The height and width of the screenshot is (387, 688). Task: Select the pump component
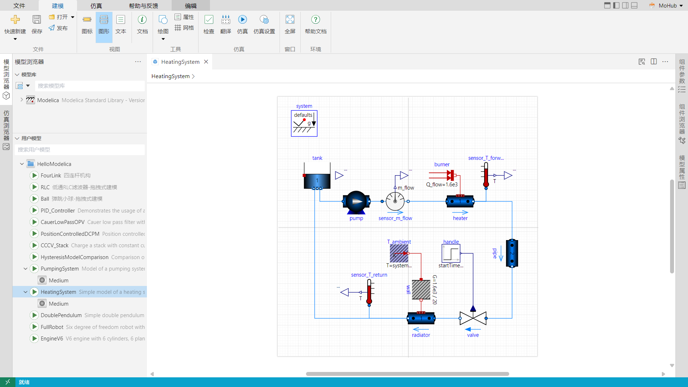point(356,202)
